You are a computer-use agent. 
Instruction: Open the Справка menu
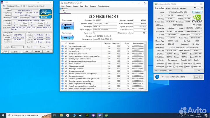pos(93,6)
